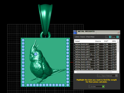
Task: Select the Yellow Gold:10KY row
Action: [95, 47]
